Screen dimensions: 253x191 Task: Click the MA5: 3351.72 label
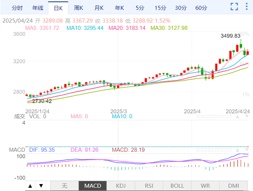coord(42,28)
